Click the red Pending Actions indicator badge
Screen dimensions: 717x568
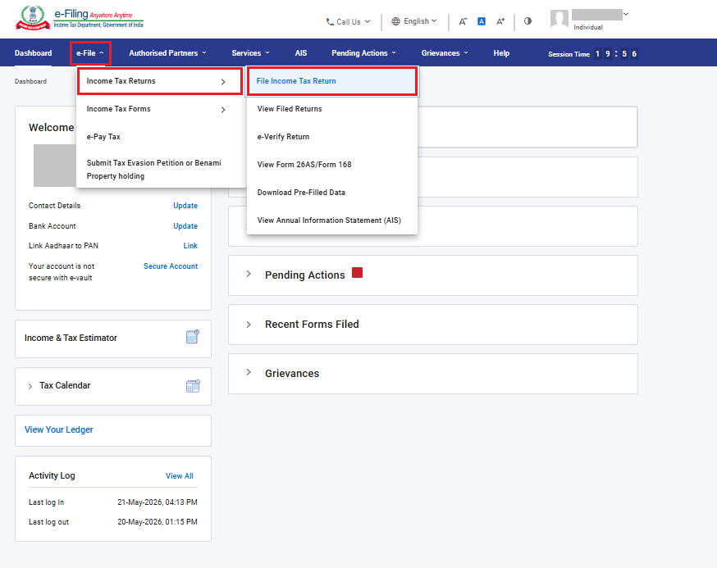coord(357,273)
